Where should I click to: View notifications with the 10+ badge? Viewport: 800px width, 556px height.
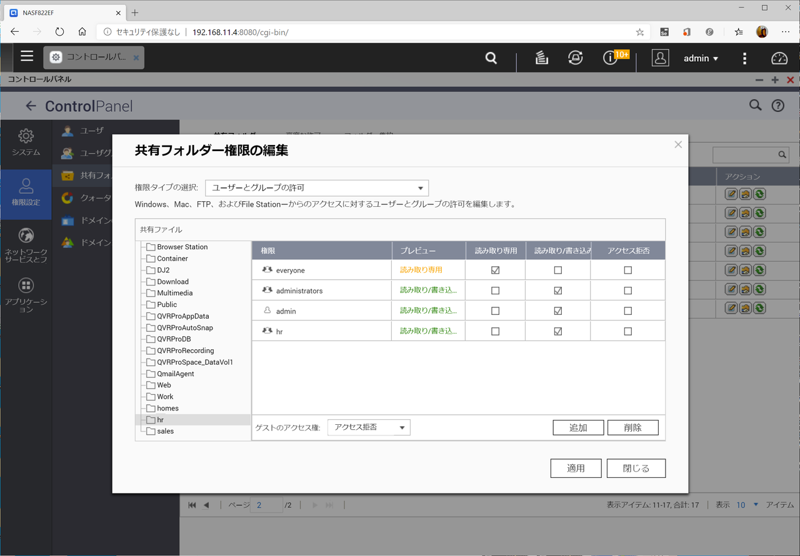click(609, 58)
